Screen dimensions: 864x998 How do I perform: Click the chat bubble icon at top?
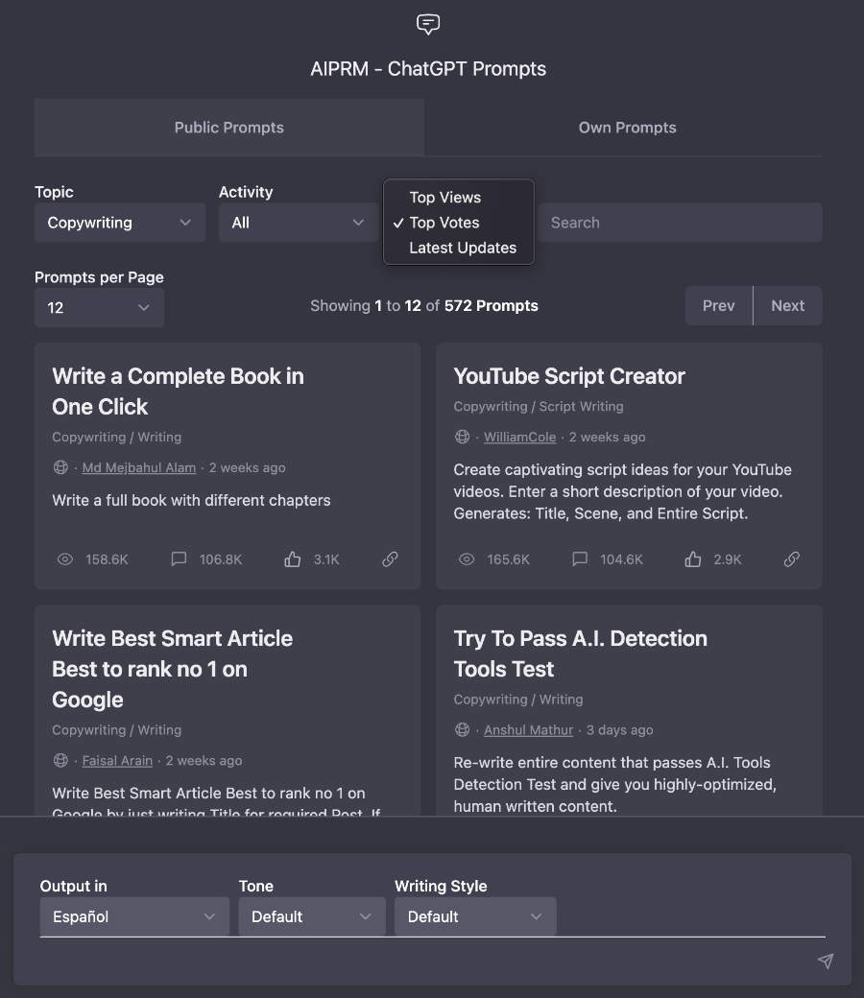pyautogui.click(x=428, y=24)
